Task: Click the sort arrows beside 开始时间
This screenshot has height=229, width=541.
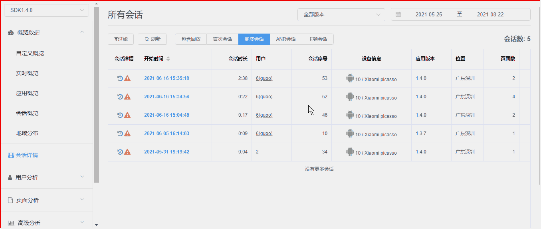Action: click(168, 59)
